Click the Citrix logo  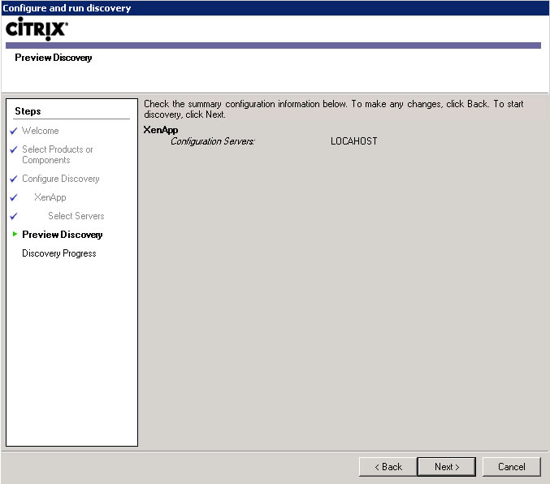pyautogui.click(x=37, y=28)
